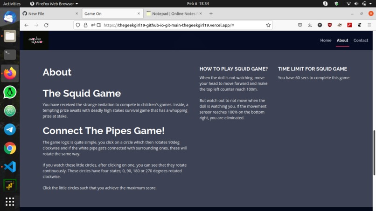This screenshot has height=211, width=376.
Task: Click the volume speaker tray icon
Action: coord(356,4)
